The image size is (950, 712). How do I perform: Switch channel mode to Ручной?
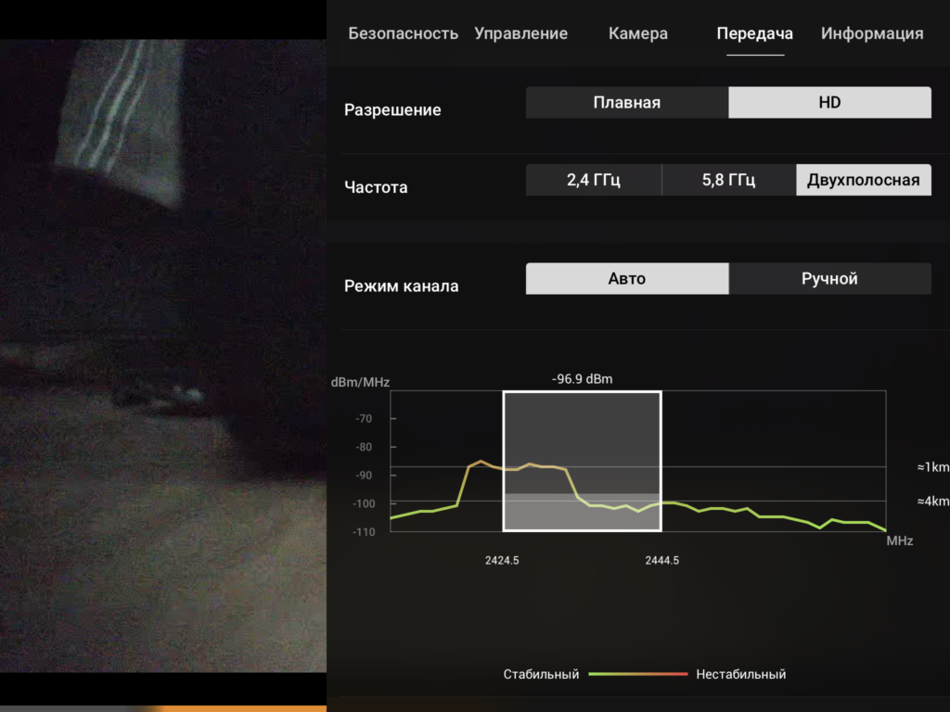pyautogui.click(x=829, y=279)
